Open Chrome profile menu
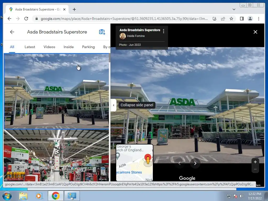Image resolution: width=268 pixels, height=201 pixels. 250,19
